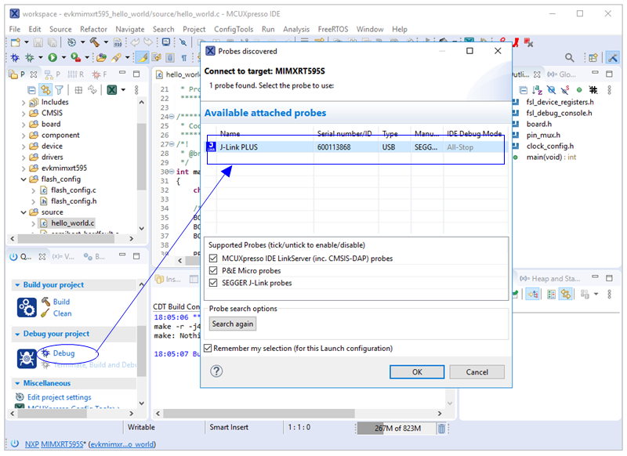The width and height of the screenshot is (627, 456).
Task: Toggle P&E Micro probes checkbox
Action: [x=213, y=271]
